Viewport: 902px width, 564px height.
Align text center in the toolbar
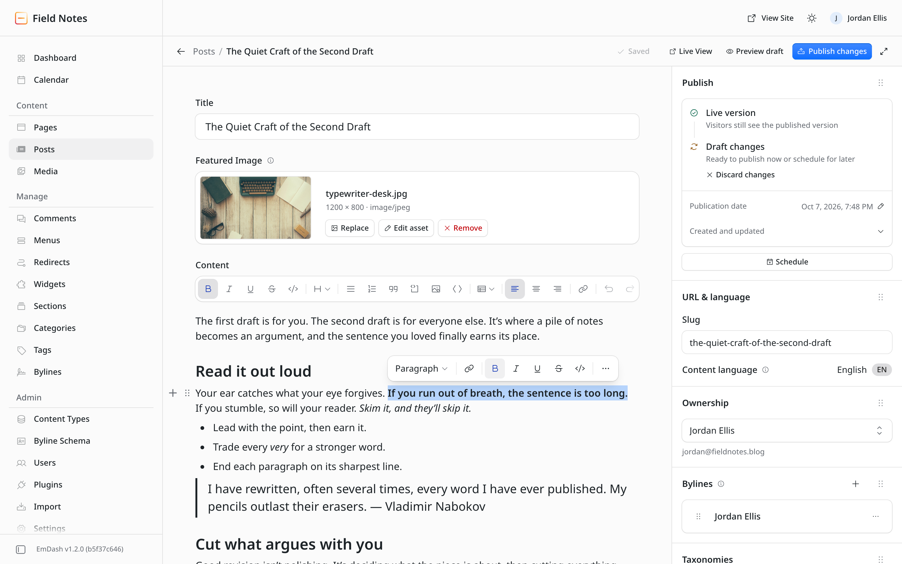[536, 289]
